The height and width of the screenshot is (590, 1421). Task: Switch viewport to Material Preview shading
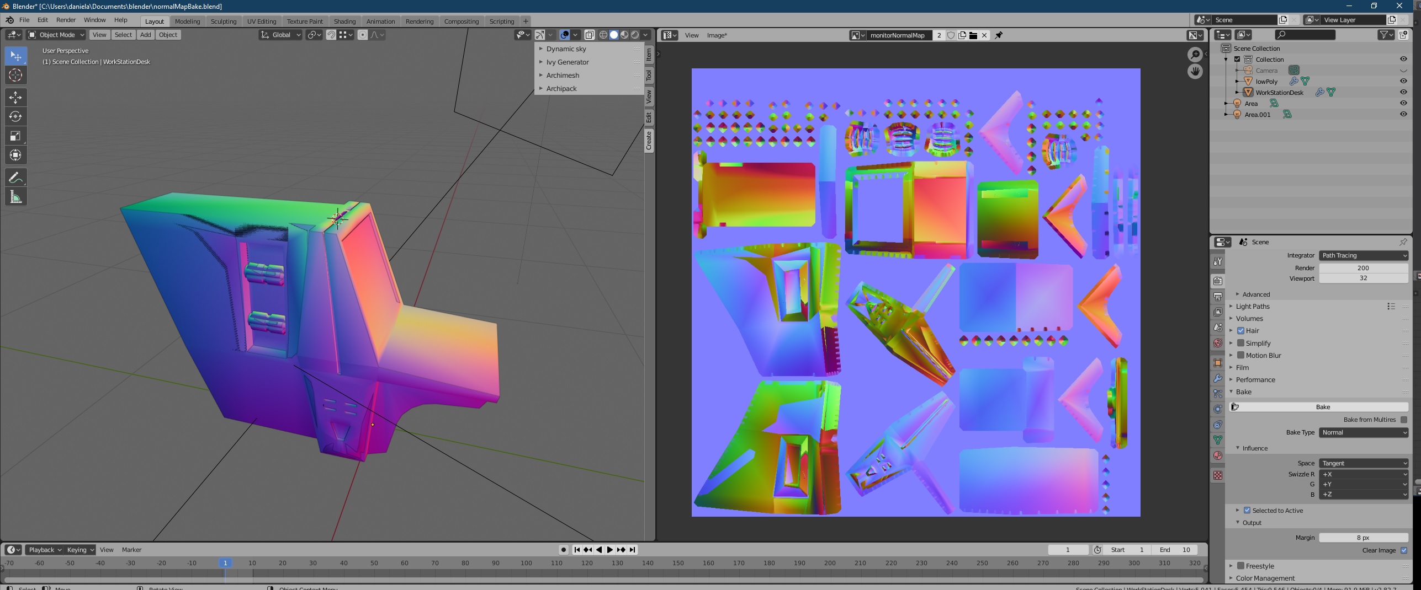[624, 35]
